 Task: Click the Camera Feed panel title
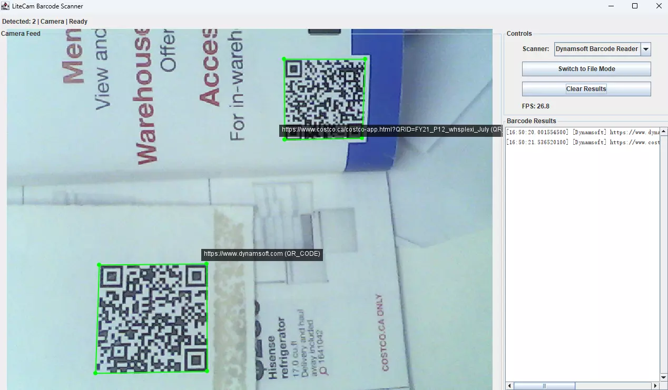[21, 33]
